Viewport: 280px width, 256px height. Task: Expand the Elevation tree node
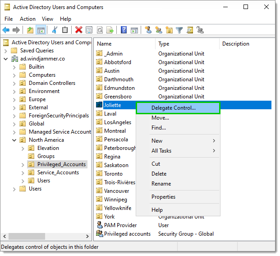[23, 149]
